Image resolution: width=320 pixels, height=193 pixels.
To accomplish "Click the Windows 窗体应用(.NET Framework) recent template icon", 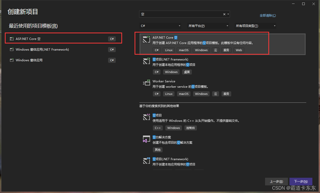I will click(x=11, y=50).
